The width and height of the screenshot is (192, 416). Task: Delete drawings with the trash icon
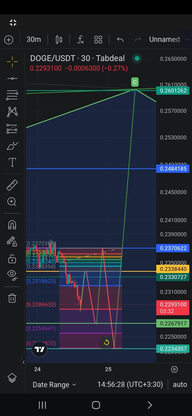click(12, 298)
